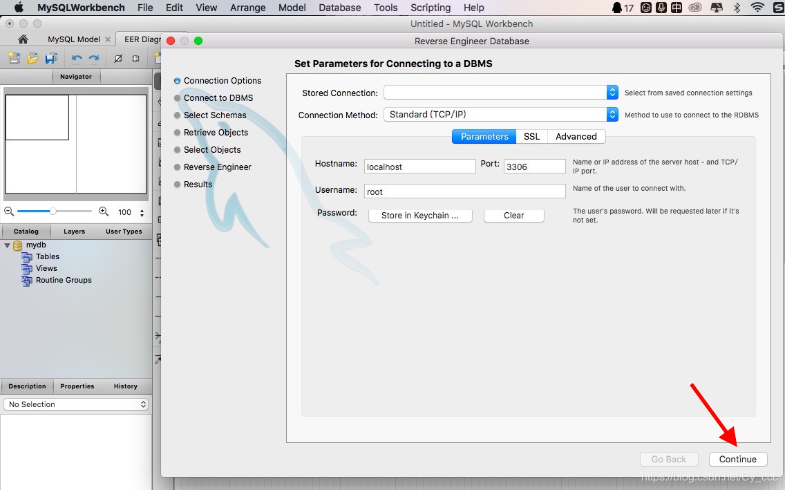Click the microphone menu bar icon

(x=661, y=8)
